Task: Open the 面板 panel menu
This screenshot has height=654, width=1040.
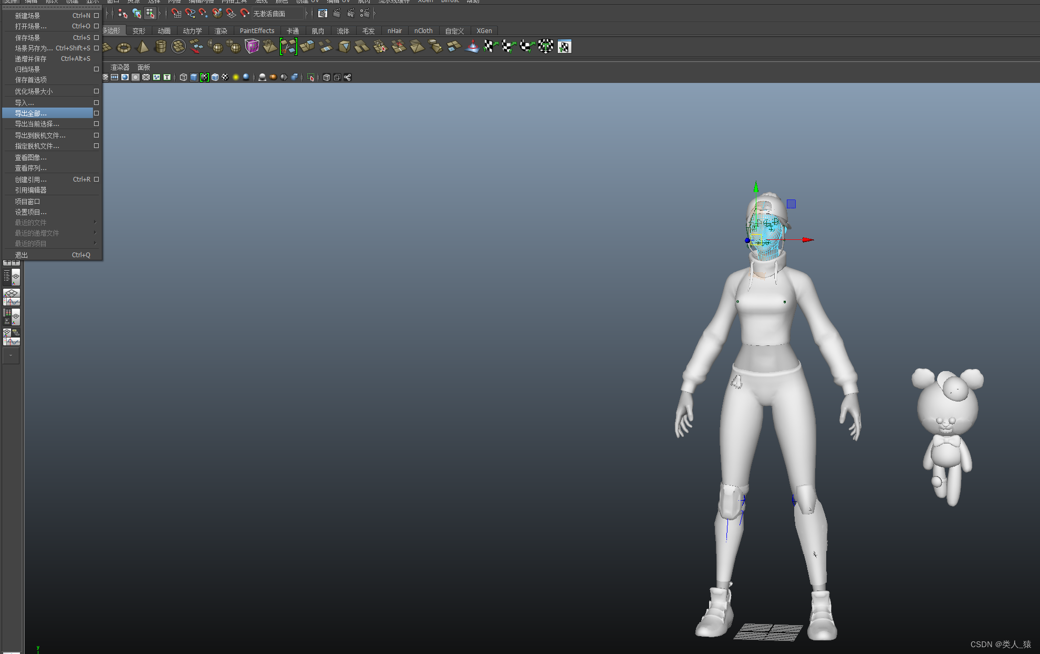Action: pos(143,67)
